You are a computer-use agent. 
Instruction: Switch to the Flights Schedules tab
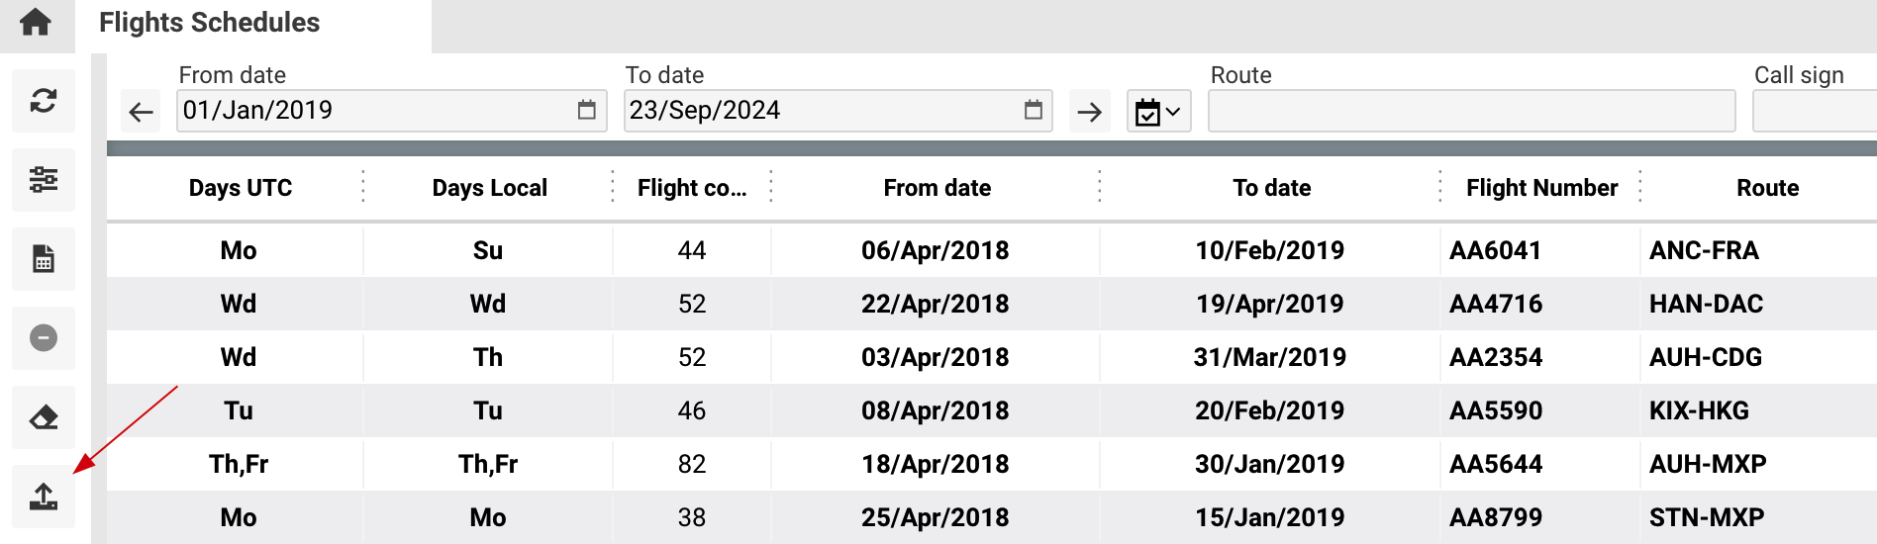click(210, 23)
